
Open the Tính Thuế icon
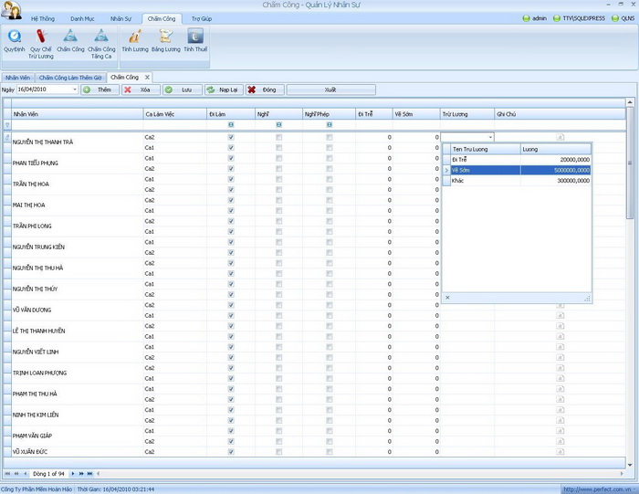(195, 37)
